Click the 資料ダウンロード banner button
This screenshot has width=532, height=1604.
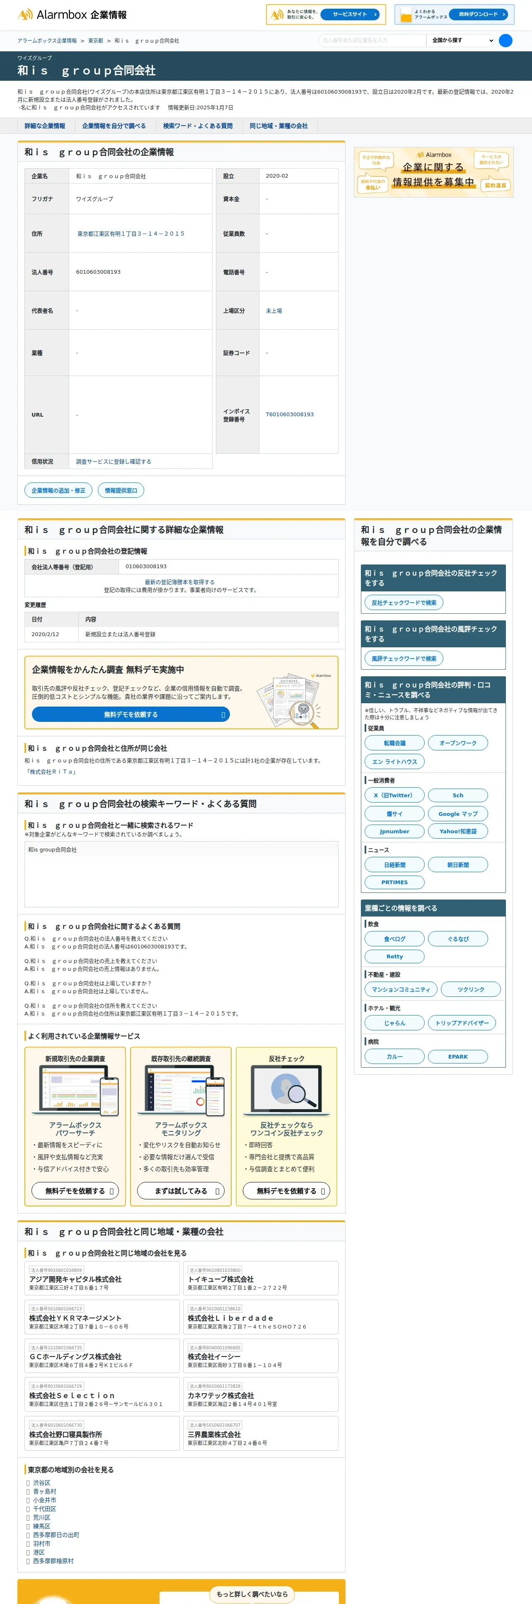479,14
